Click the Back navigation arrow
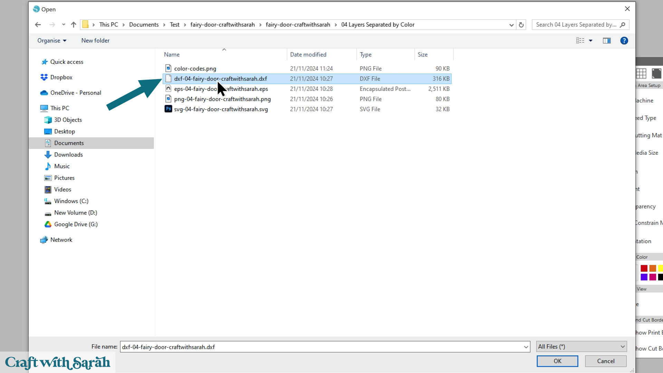This screenshot has width=663, height=373. (38, 25)
